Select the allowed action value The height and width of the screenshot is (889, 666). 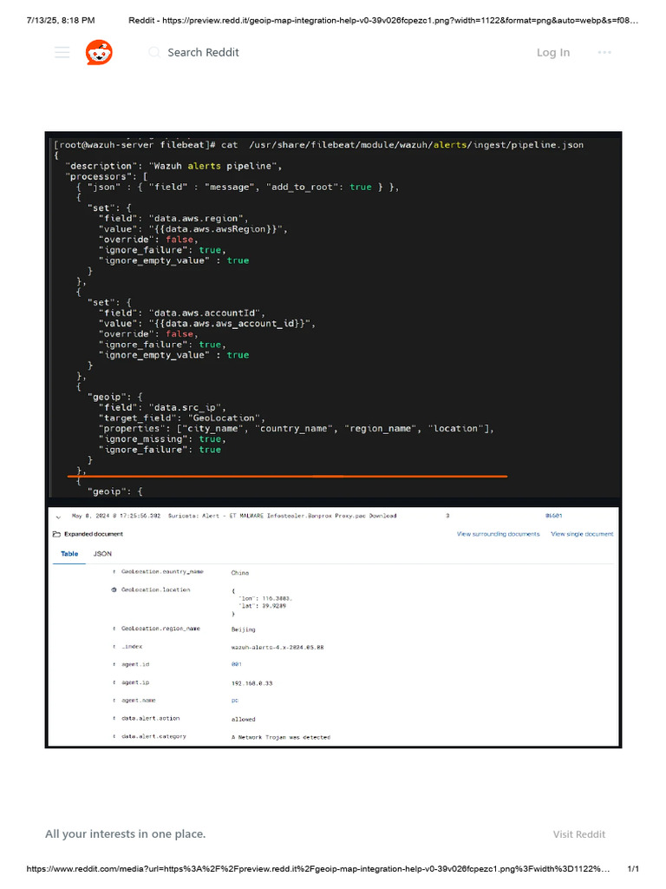(243, 719)
